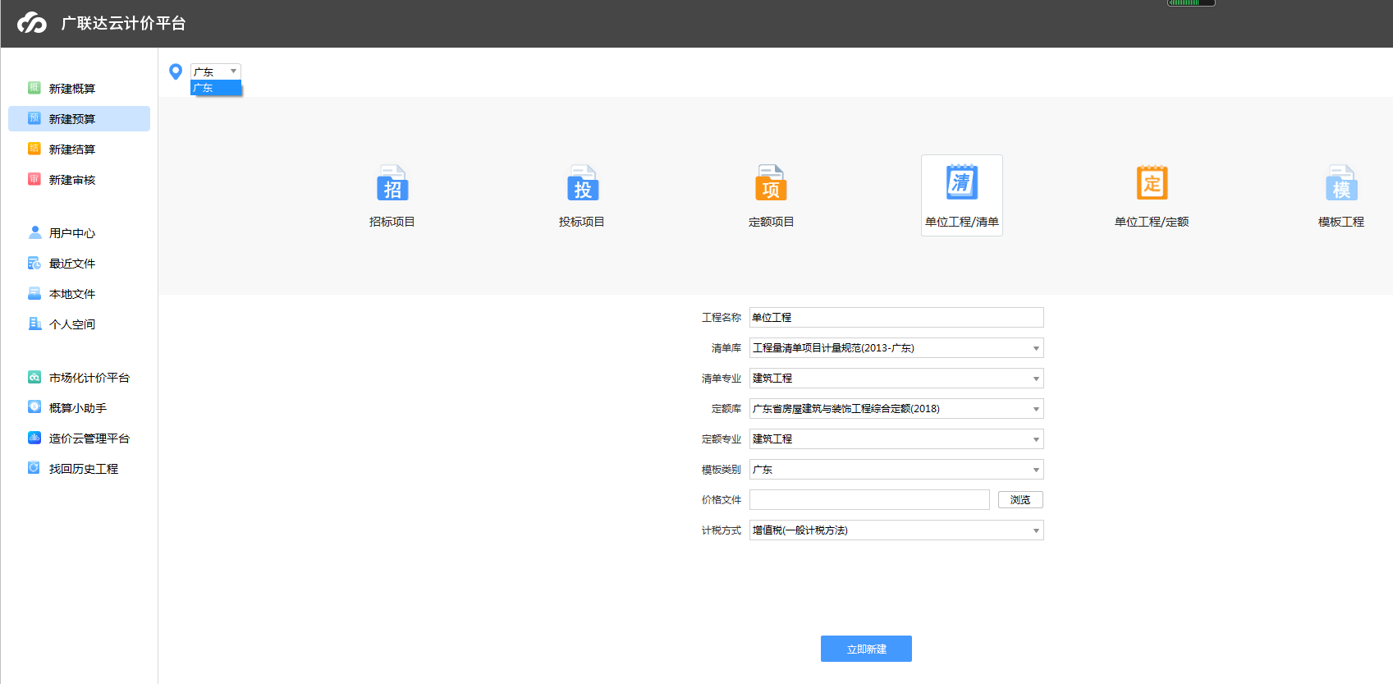Expand the 清单专业 dropdown

[x=896, y=379]
